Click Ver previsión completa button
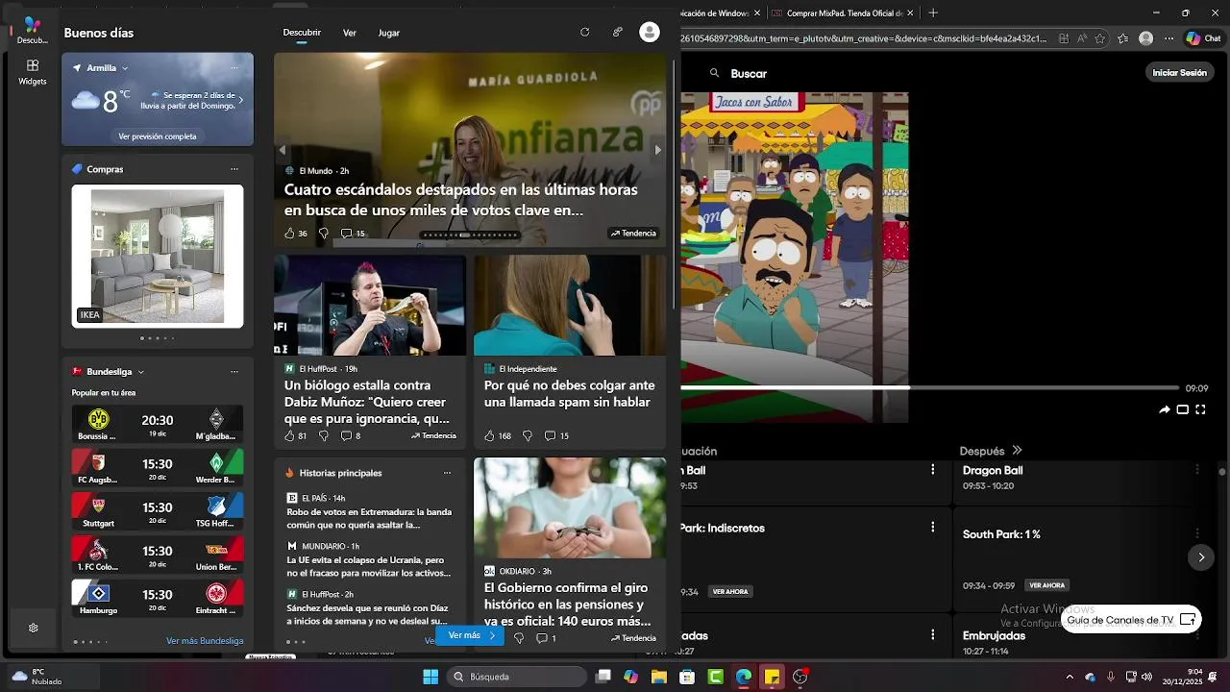 coord(158,136)
